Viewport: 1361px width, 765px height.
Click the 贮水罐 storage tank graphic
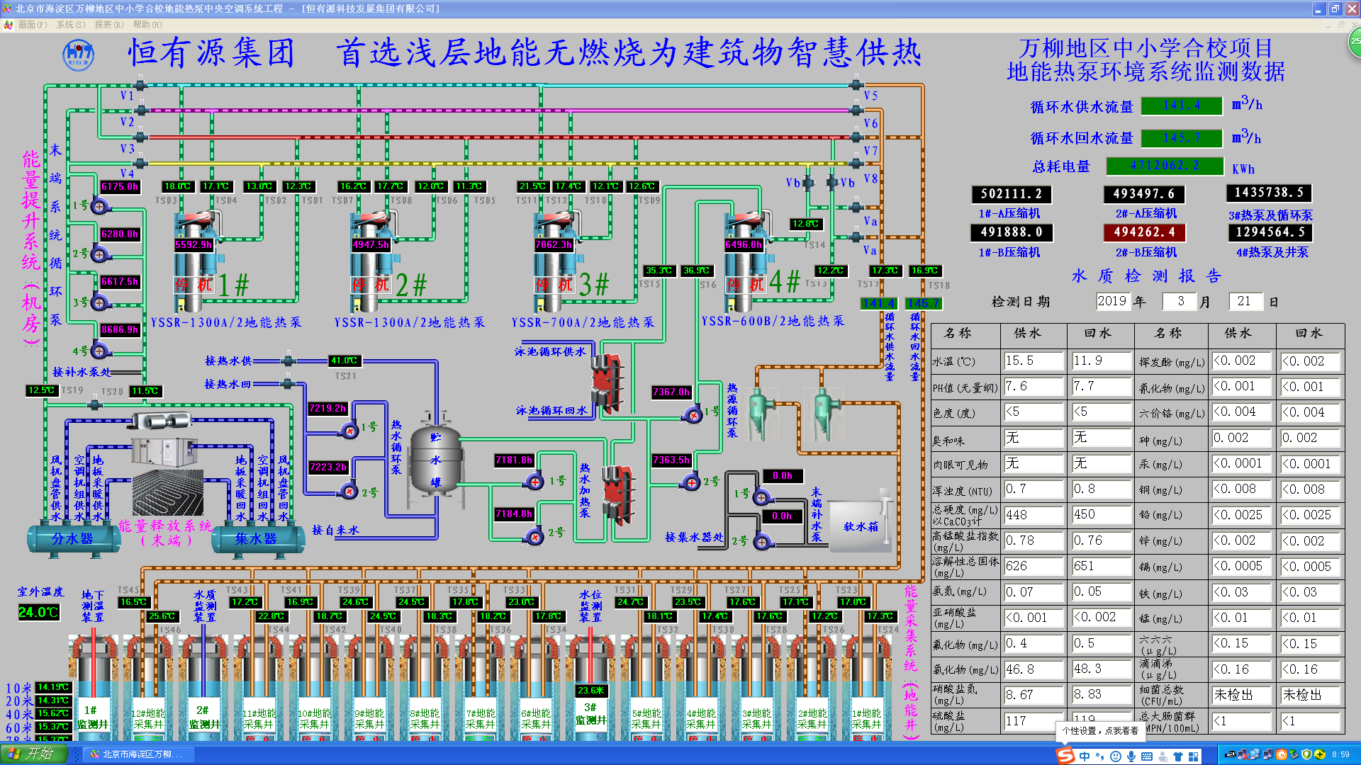(435, 459)
